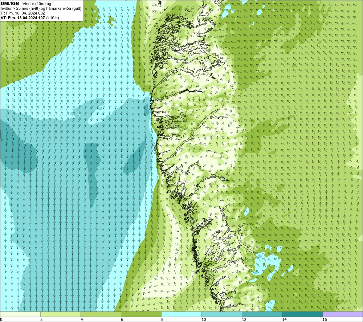Click the scale label '8' under the color bar
Viewport: 363px width, 322px height.
(162, 320)
